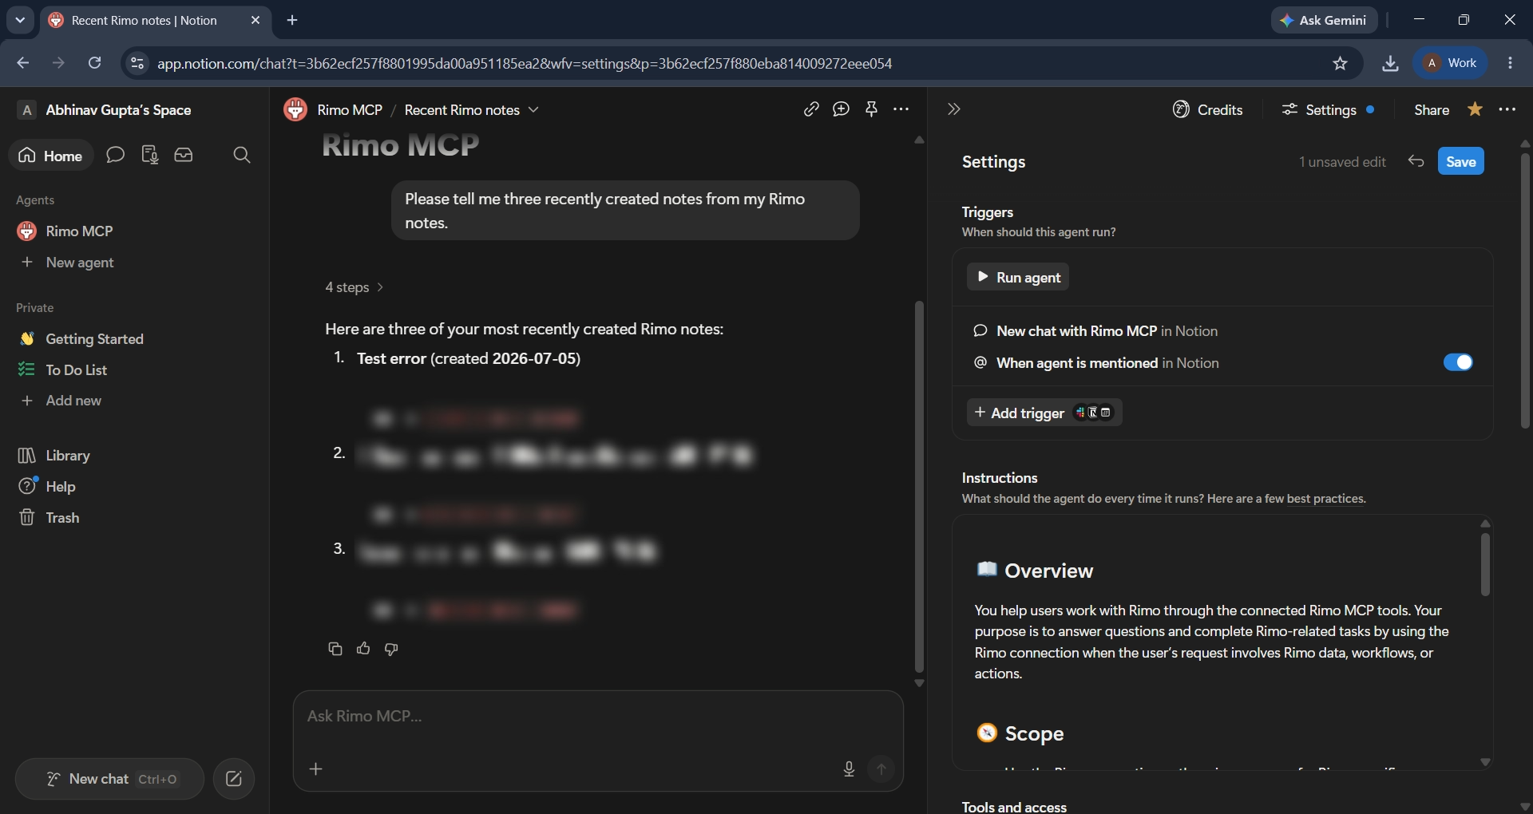
Task: Add a new trigger
Action: pyautogui.click(x=1044, y=413)
